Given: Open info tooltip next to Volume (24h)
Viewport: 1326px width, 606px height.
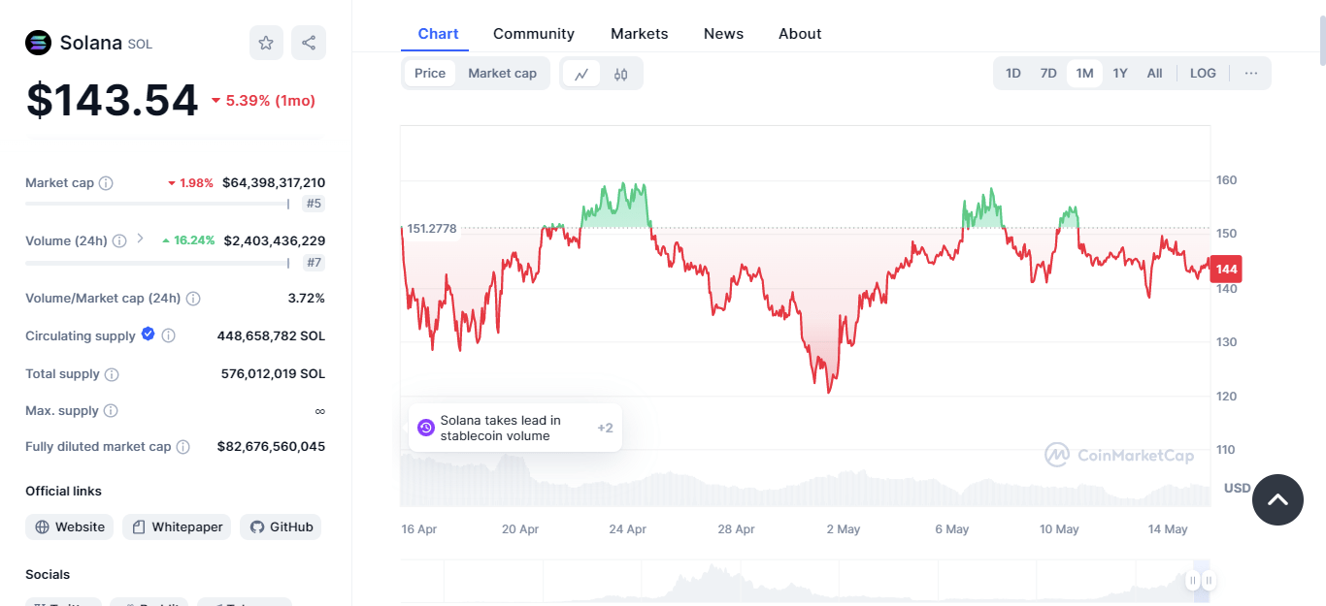Looking at the screenshot, I should pyautogui.click(x=119, y=240).
